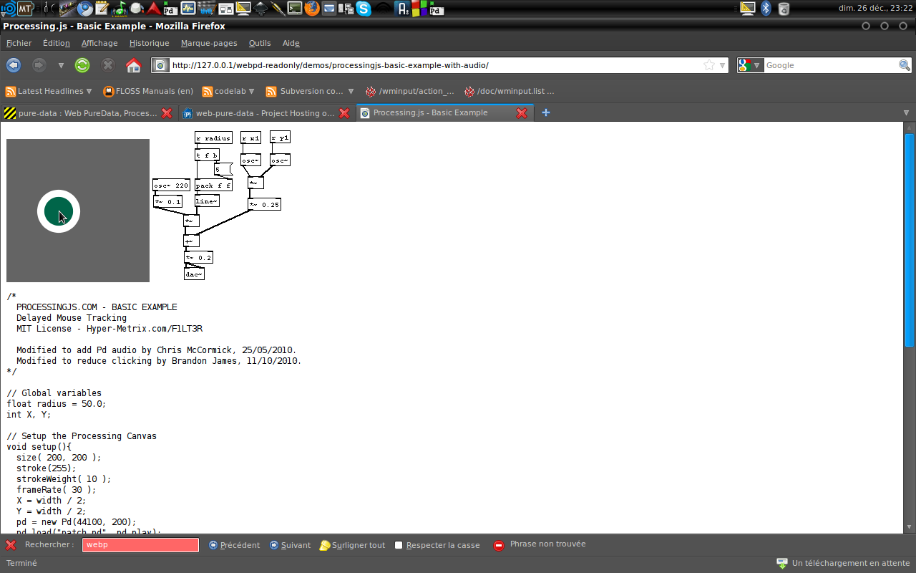Close the pure-data : Web PureData tab
Screen dimensions: 916x573
click(167, 113)
